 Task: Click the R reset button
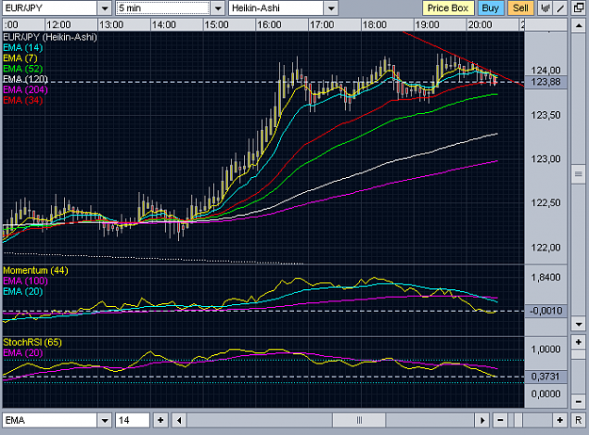(x=579, y=420)
